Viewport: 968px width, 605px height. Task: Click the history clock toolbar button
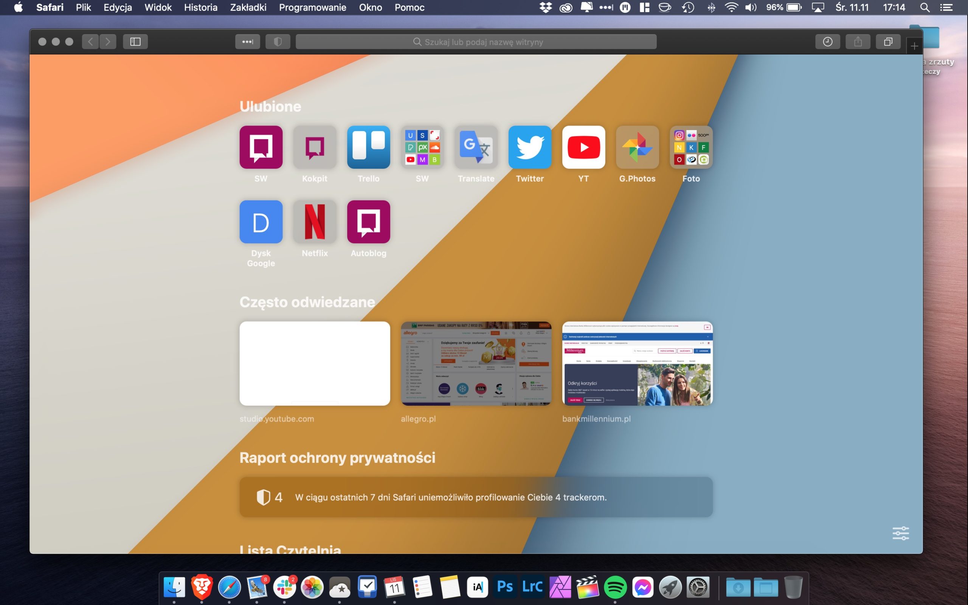coord(828,42)
